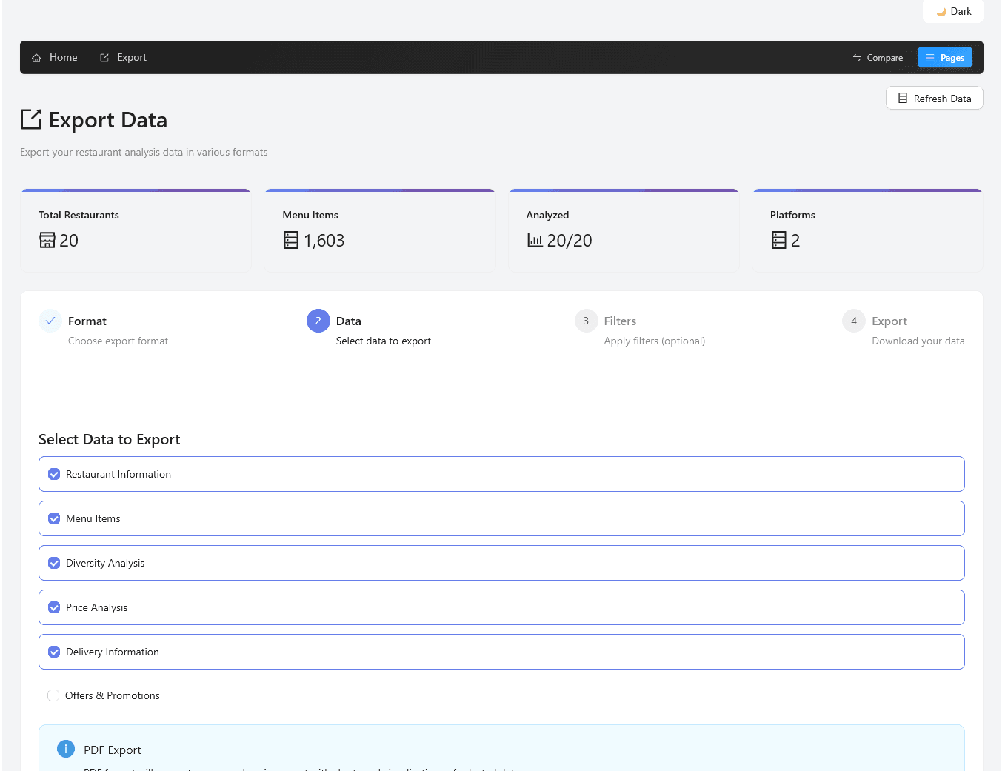Toggle Dark mode switch
This screenshot has width=1005, height=771.
[953, 12]
